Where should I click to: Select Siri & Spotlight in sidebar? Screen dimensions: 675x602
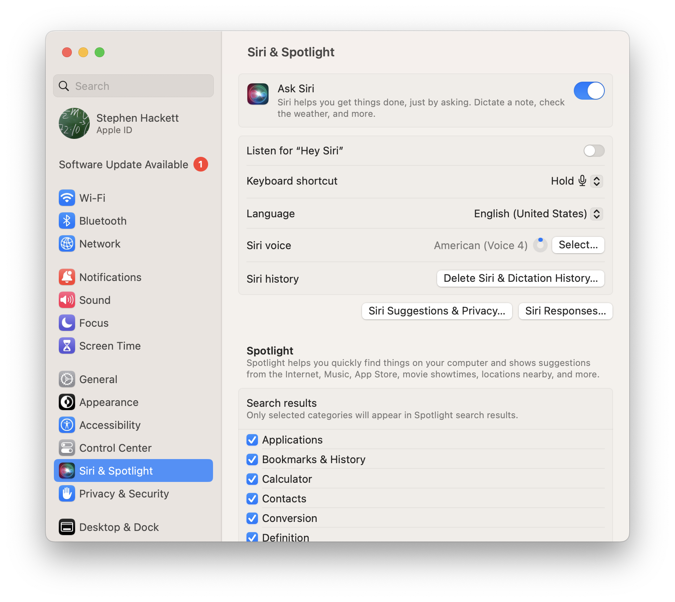[x=133, y=470]
